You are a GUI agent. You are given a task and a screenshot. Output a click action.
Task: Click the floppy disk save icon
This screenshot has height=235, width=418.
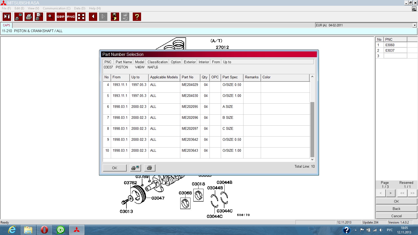point(115,17)
